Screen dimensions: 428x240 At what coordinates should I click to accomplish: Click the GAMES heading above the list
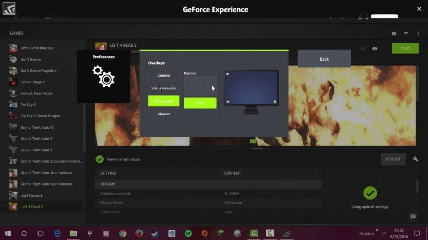[x=17, y=33]
